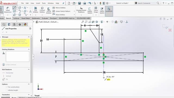174x98 pixels.
Task: Click the Existing Relations list box
Action: coord(17,56)
